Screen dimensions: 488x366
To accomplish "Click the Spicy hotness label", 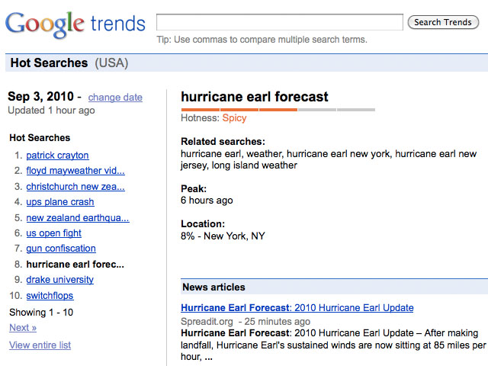I will coord(234,118).
